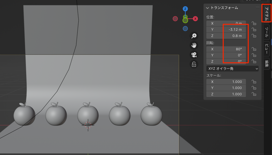Lock the 位置 Y value with its padlock
This screenshot has height=155, width=272.
(x=254, y=29)
